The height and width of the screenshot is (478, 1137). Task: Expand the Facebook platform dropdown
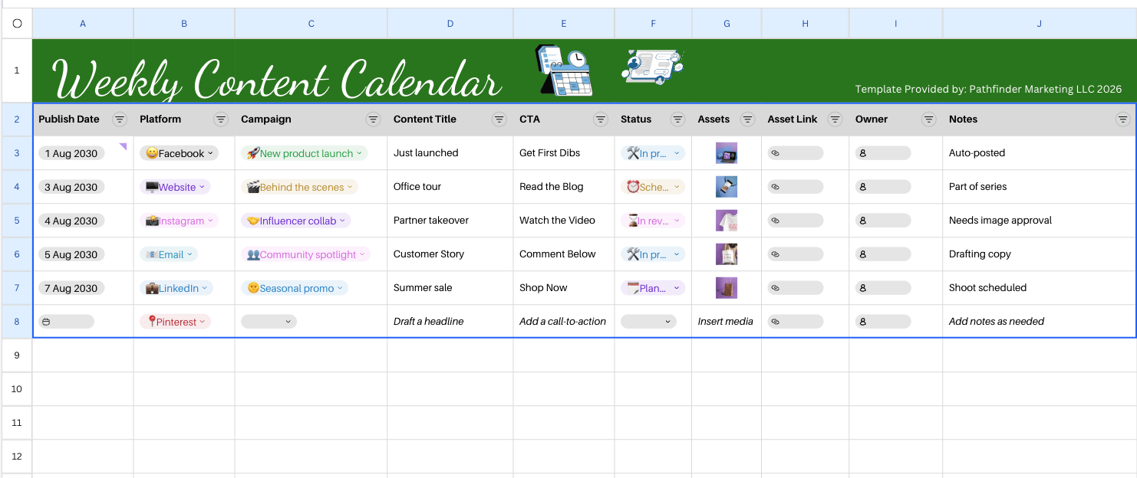[x=179, y=153]
